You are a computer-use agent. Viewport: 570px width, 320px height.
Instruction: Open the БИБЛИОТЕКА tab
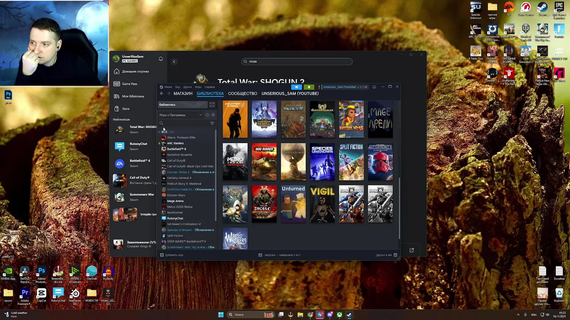tap(210, 93)
